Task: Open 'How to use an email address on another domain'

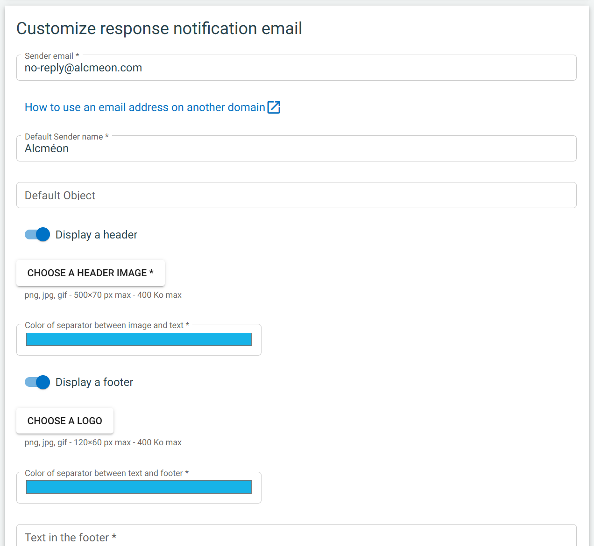Action: [145, 107]
